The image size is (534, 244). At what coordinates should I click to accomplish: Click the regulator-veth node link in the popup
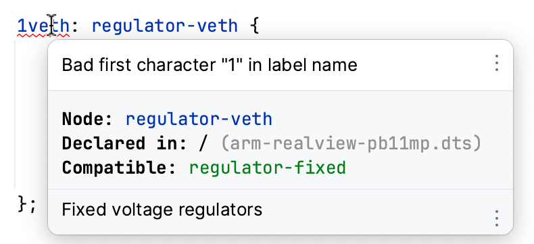point(199,120)
